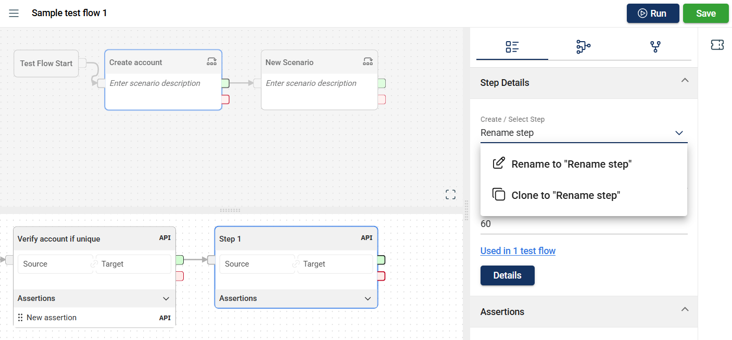The height and width of the screenshot is (340, 732).
Task: Expand Assertions in the Step 1 node
Action: pyautogui.click(x=368, y=299)
